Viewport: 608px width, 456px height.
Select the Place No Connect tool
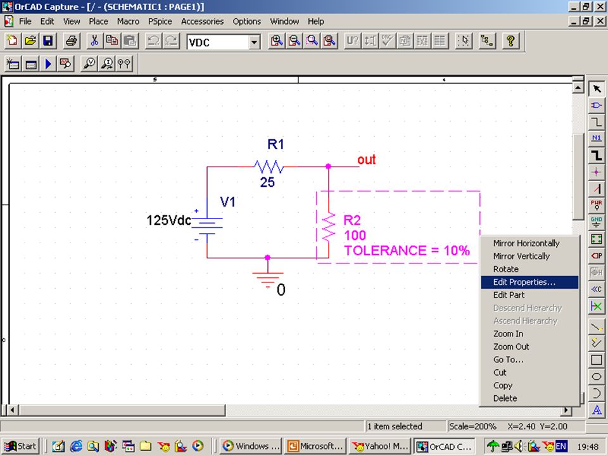pos(597,307)
